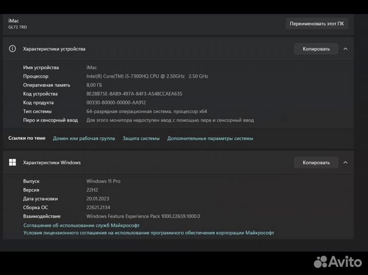
Task: Click the Код устройства value text
Action: pyautogui.click(x=134, y=94)
